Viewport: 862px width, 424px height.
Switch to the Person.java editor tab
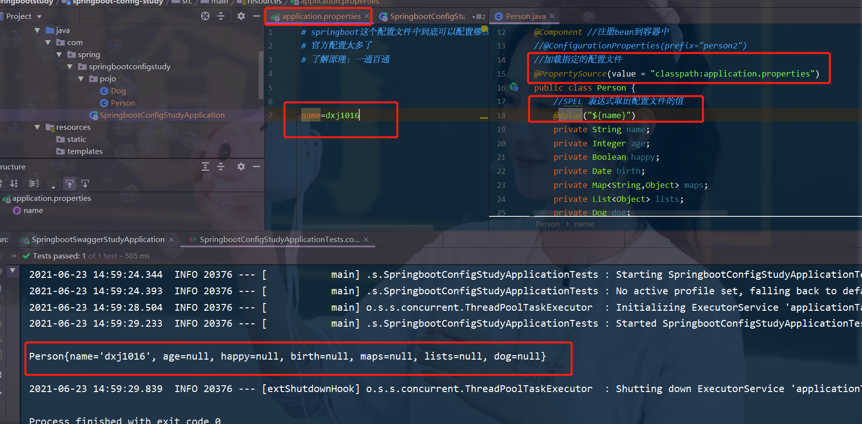click(x=525, y=16)
